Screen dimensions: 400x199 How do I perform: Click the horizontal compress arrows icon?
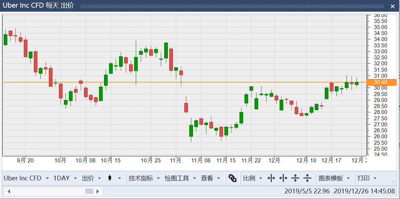[x=283, y=178]
